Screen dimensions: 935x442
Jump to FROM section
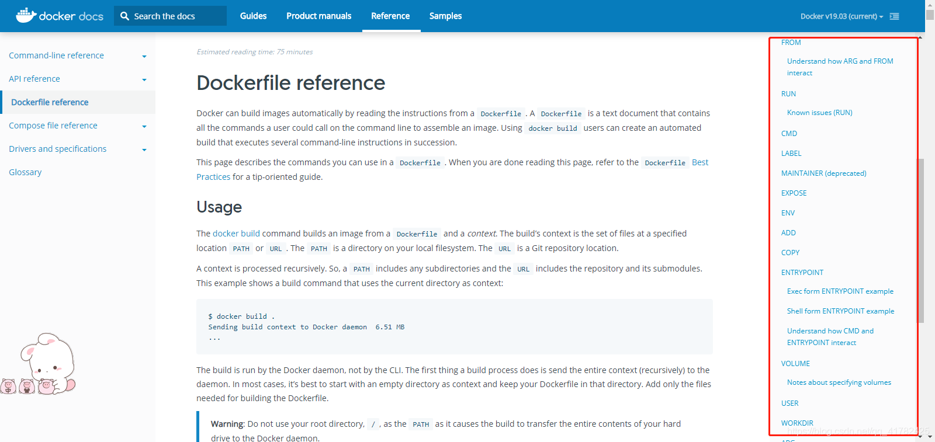pos(791,43)
